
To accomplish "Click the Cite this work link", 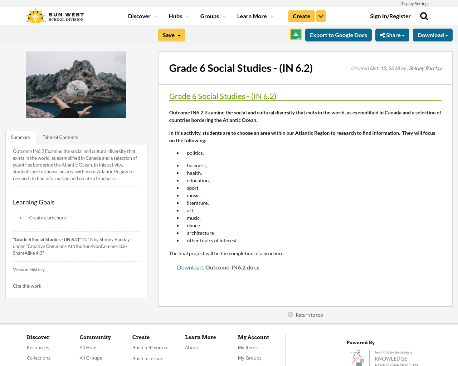I will pos(27,286).
